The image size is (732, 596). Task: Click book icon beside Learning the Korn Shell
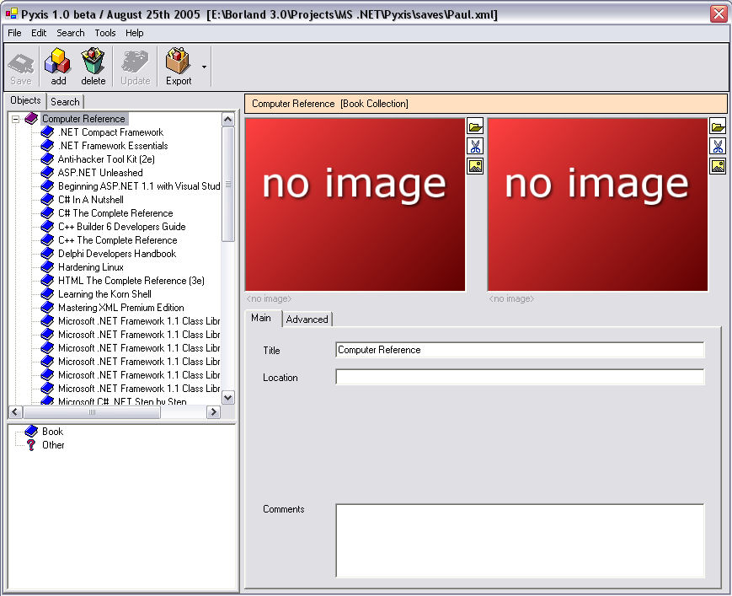click(x=47, y=294)
